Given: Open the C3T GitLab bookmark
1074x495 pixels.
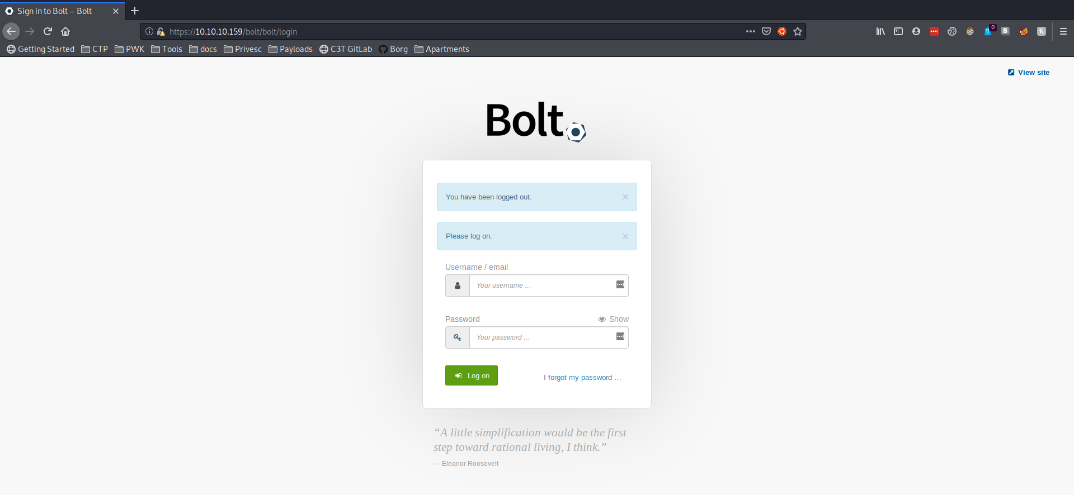Looking at the screenshot, I should (346, 49).
